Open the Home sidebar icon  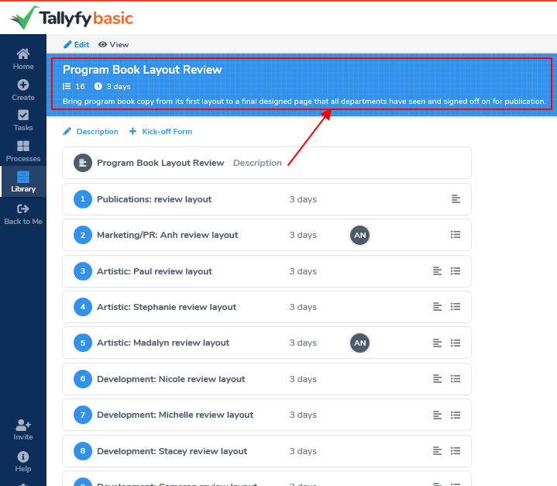tap(23, 54)
